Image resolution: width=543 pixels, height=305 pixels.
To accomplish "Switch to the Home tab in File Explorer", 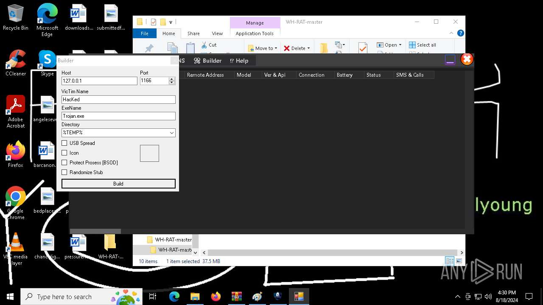I will (x=169, y=33).
